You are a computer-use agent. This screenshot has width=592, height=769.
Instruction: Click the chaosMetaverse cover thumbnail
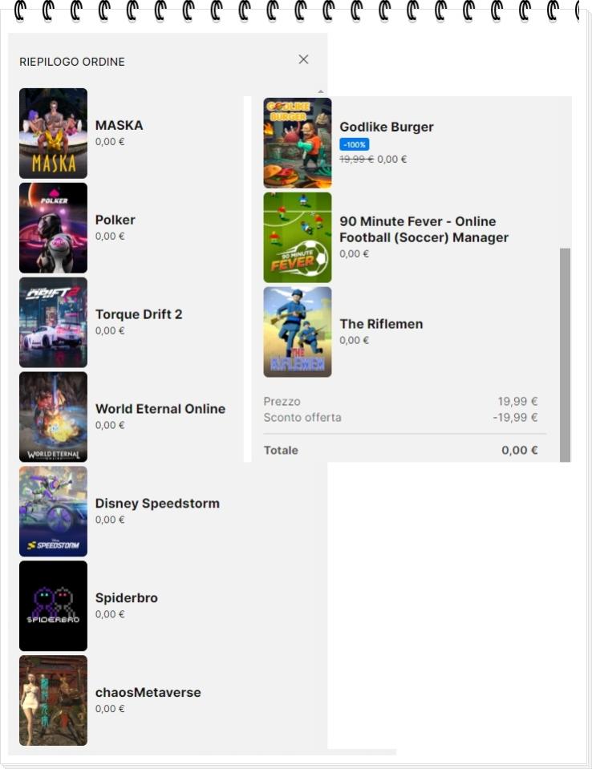[x=54, y=701]
